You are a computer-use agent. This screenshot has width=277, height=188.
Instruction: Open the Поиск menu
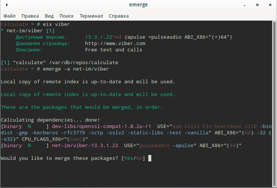(x=67, y=16)
